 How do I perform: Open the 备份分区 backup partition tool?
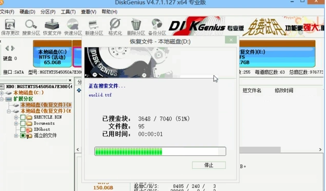(157, 27)
